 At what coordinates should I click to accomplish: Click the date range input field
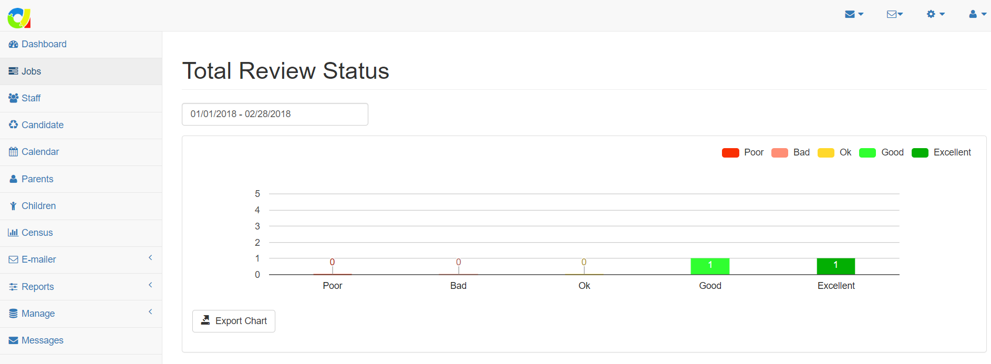click(x=275, y=115)
